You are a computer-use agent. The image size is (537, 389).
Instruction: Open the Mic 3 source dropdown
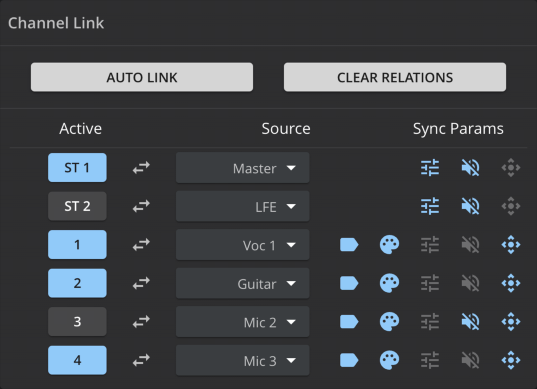(x=242, y=361)
